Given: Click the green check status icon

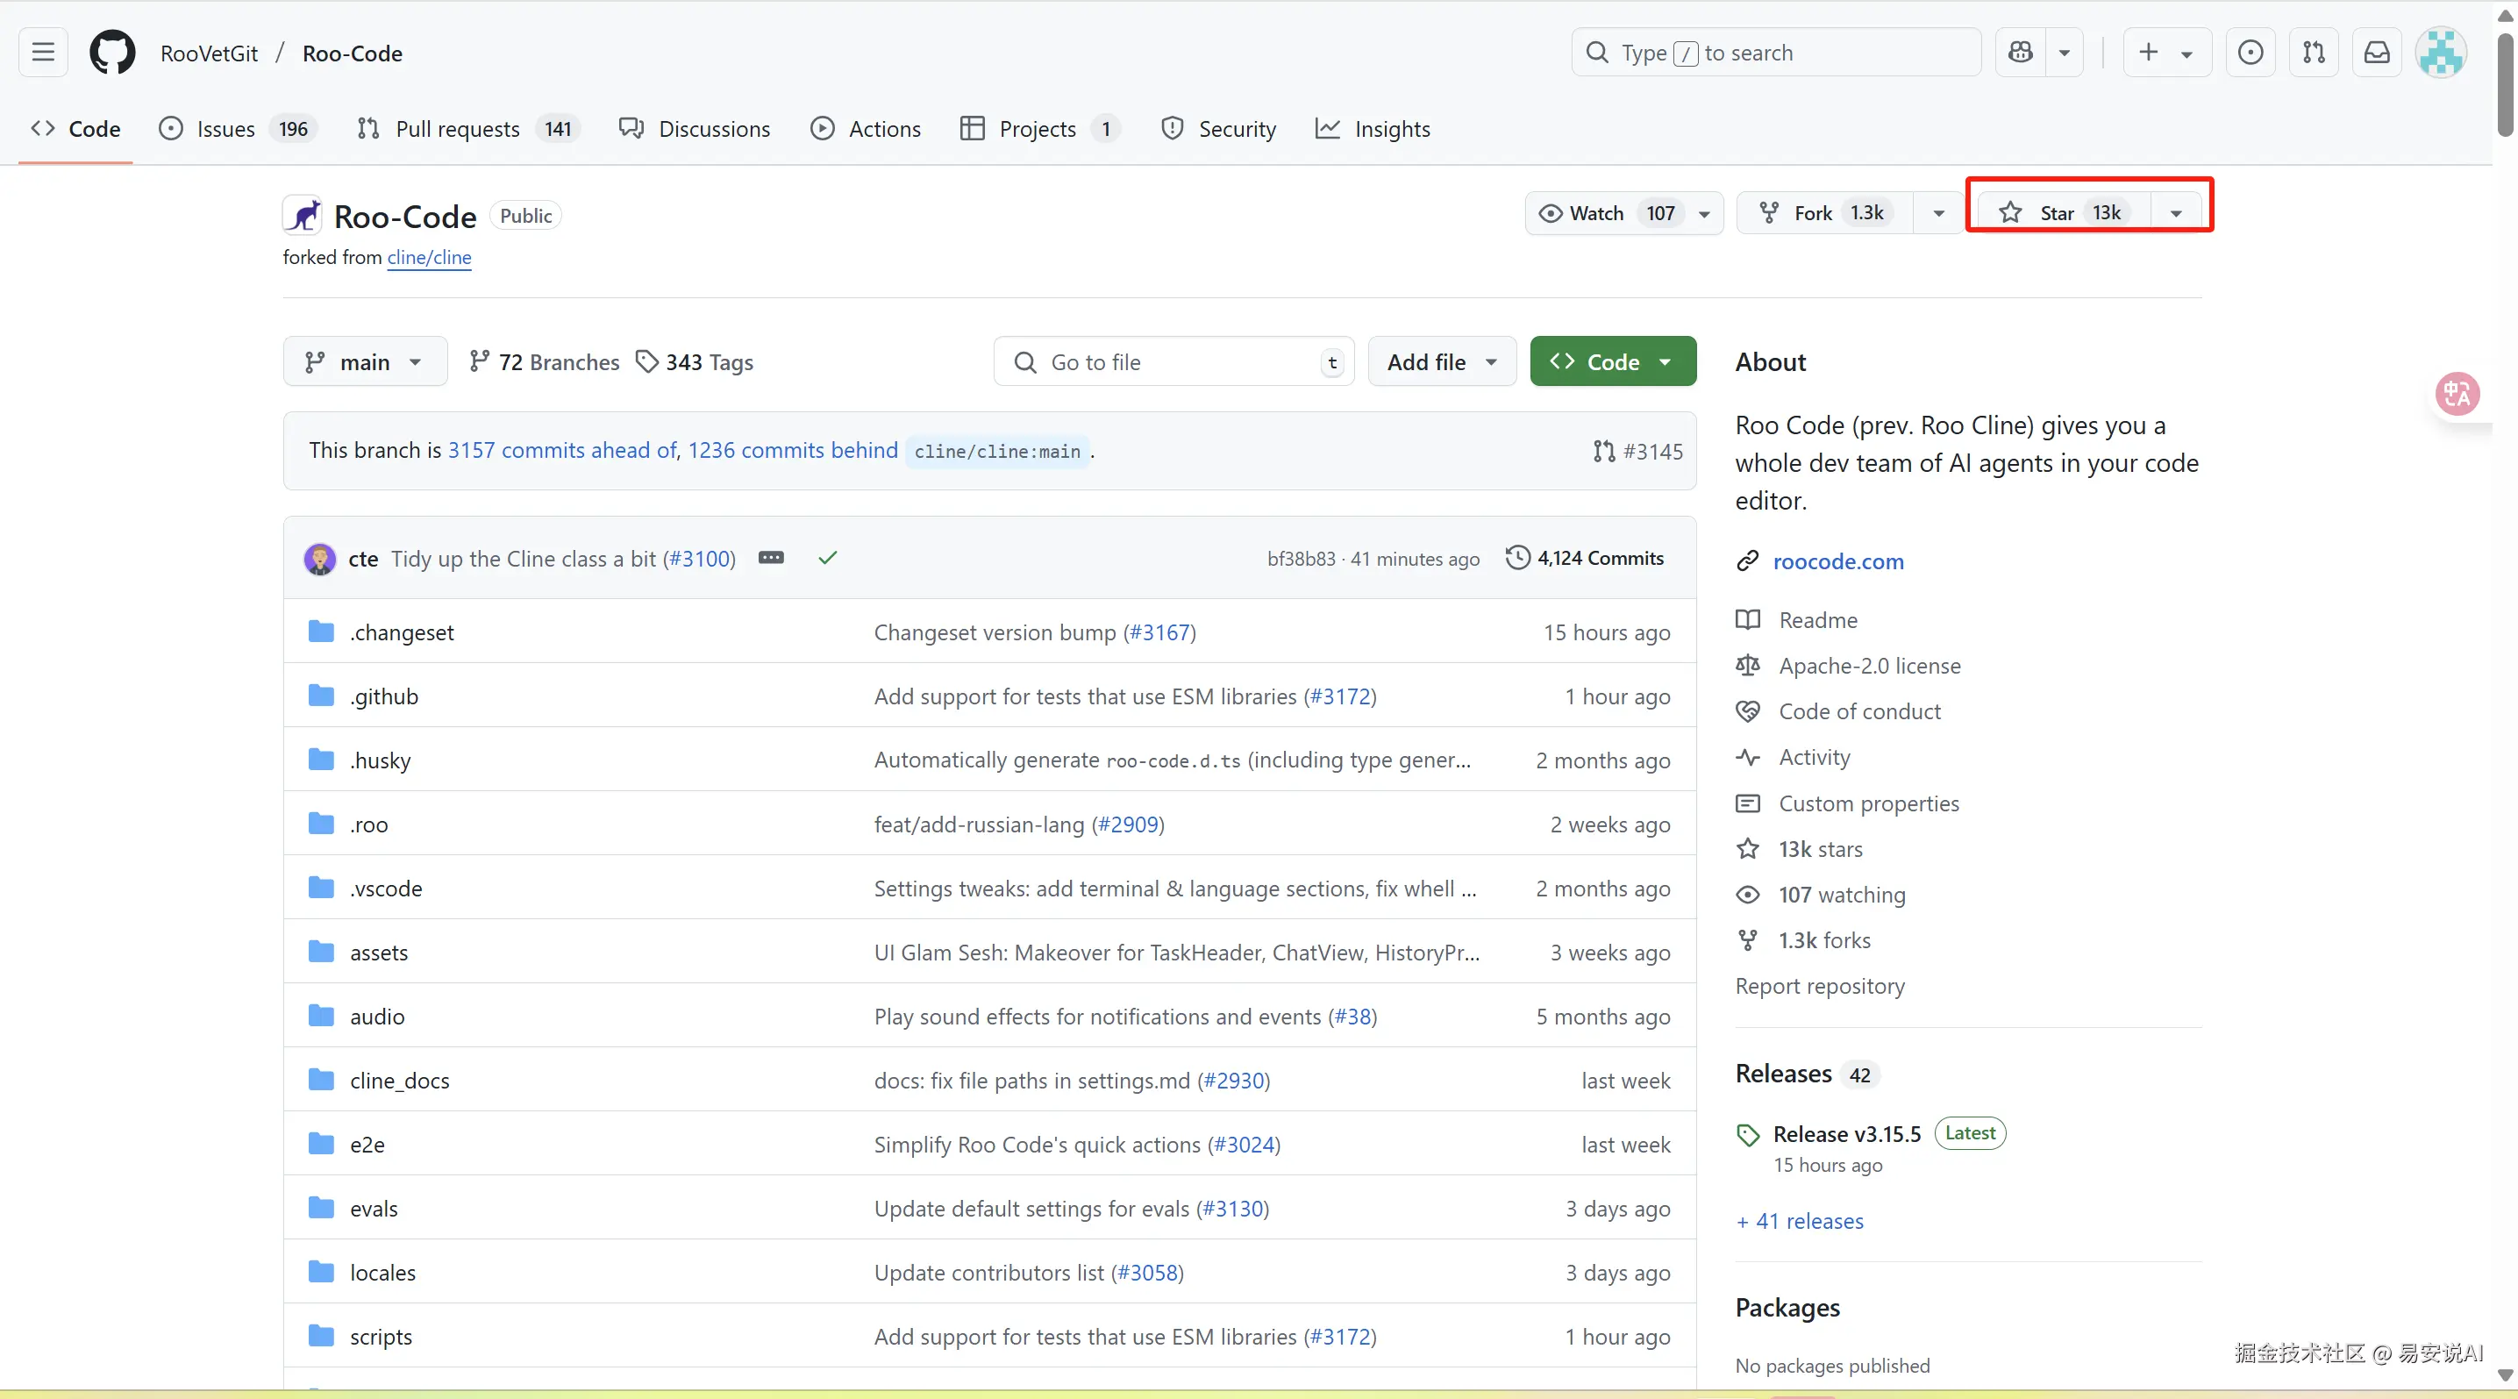Looking at the screenshot, I should coord(828,558).
